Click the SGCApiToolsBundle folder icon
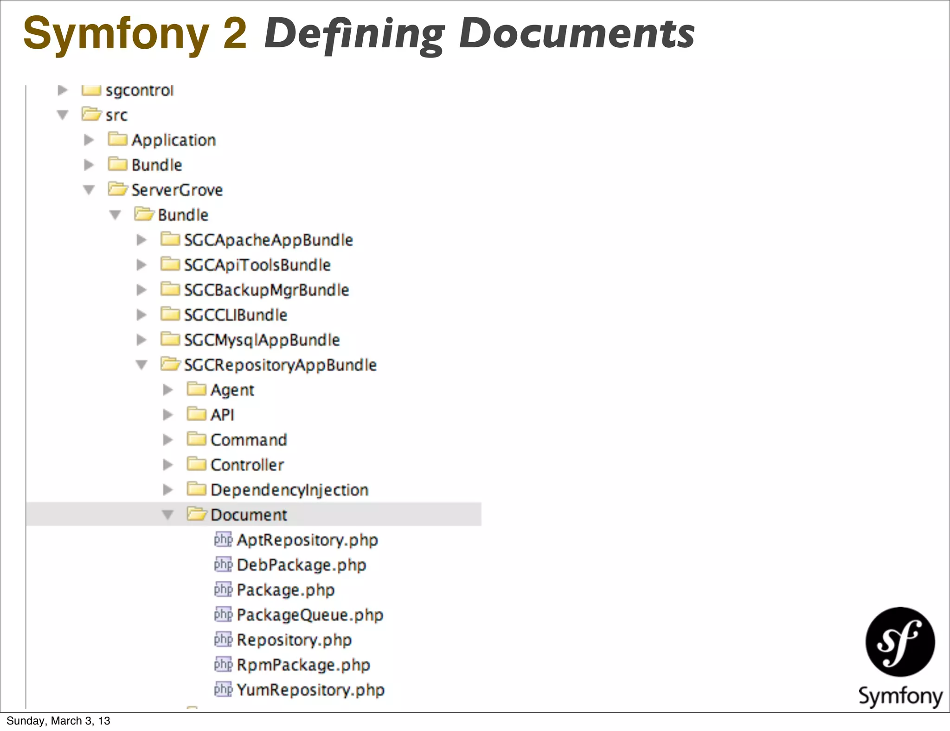Screen dimensions: 950x731 click(x=170, y=263)
